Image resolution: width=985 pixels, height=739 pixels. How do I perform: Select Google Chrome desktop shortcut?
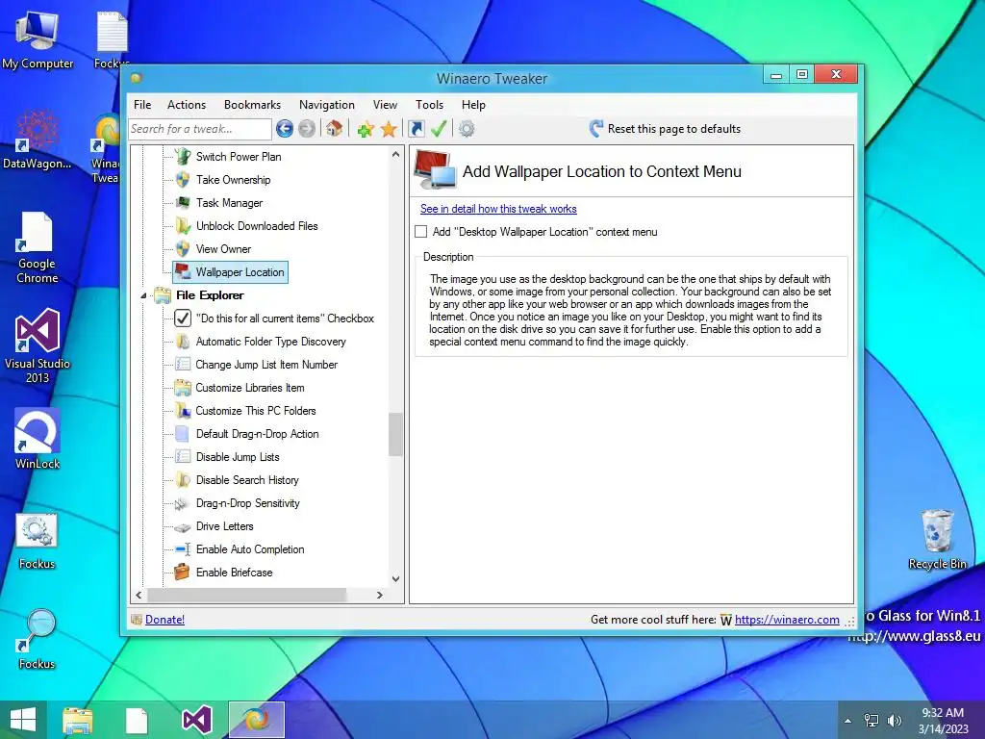(38, 247)
